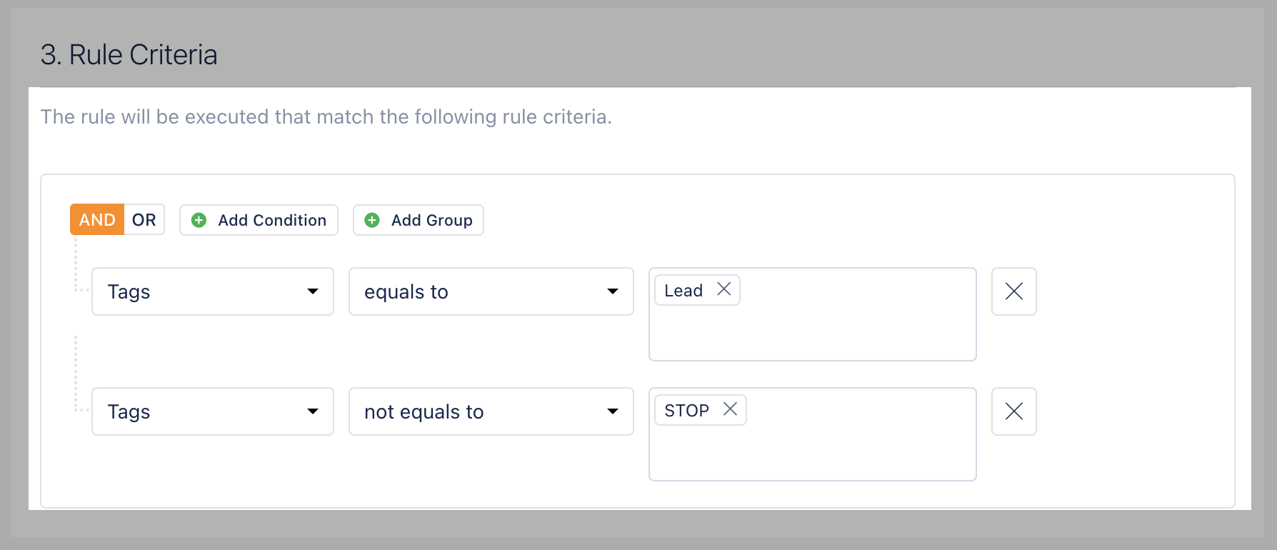Click the caret arrow on the not equals to dropdown

(x=612, y=411)
